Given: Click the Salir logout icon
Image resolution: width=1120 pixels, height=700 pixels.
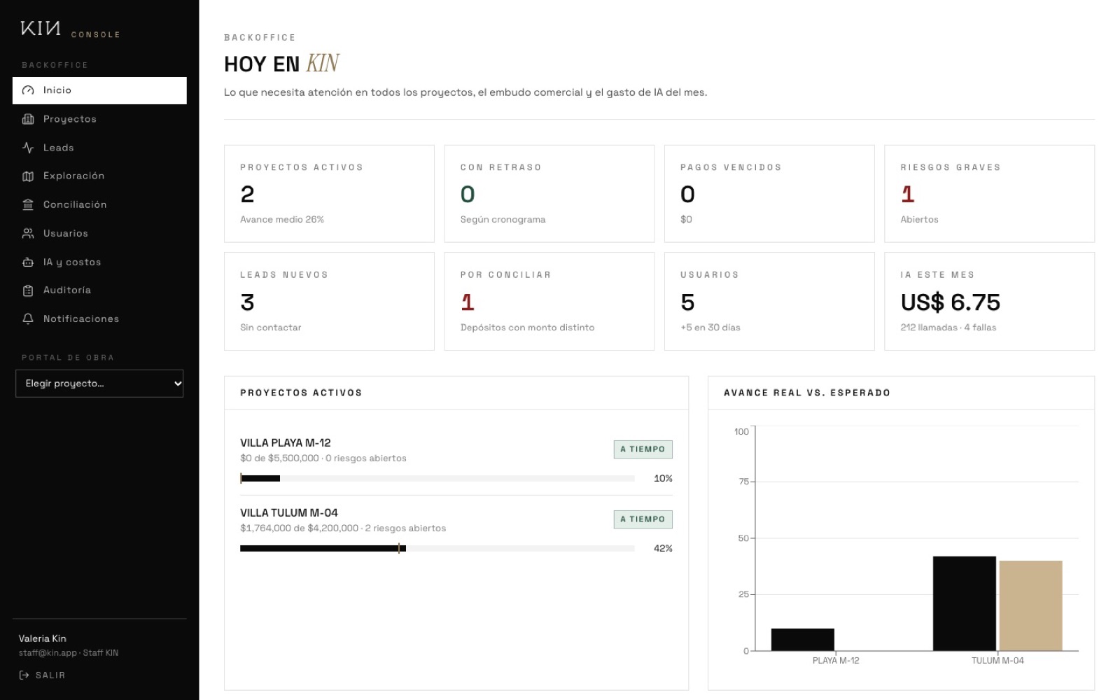Looking at the screenshot, I should (24, 675).
